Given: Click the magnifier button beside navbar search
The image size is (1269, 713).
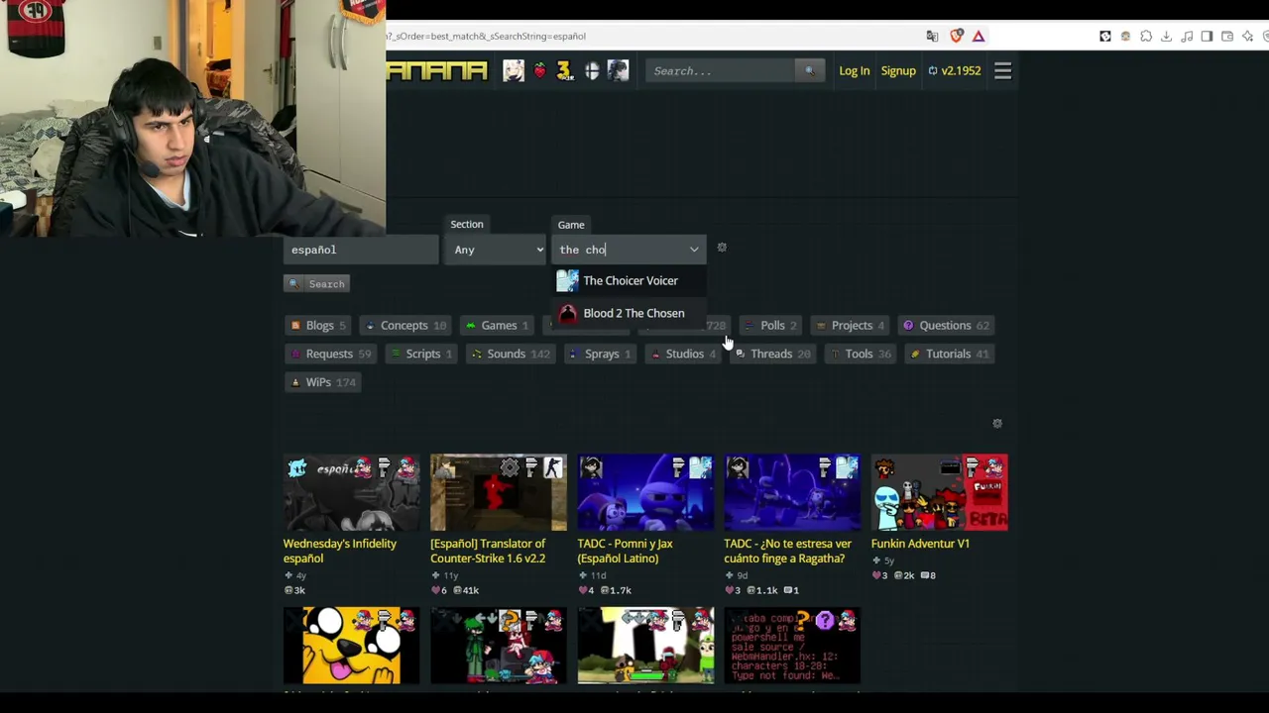Looking at the screenshot, I should (809, 70).
